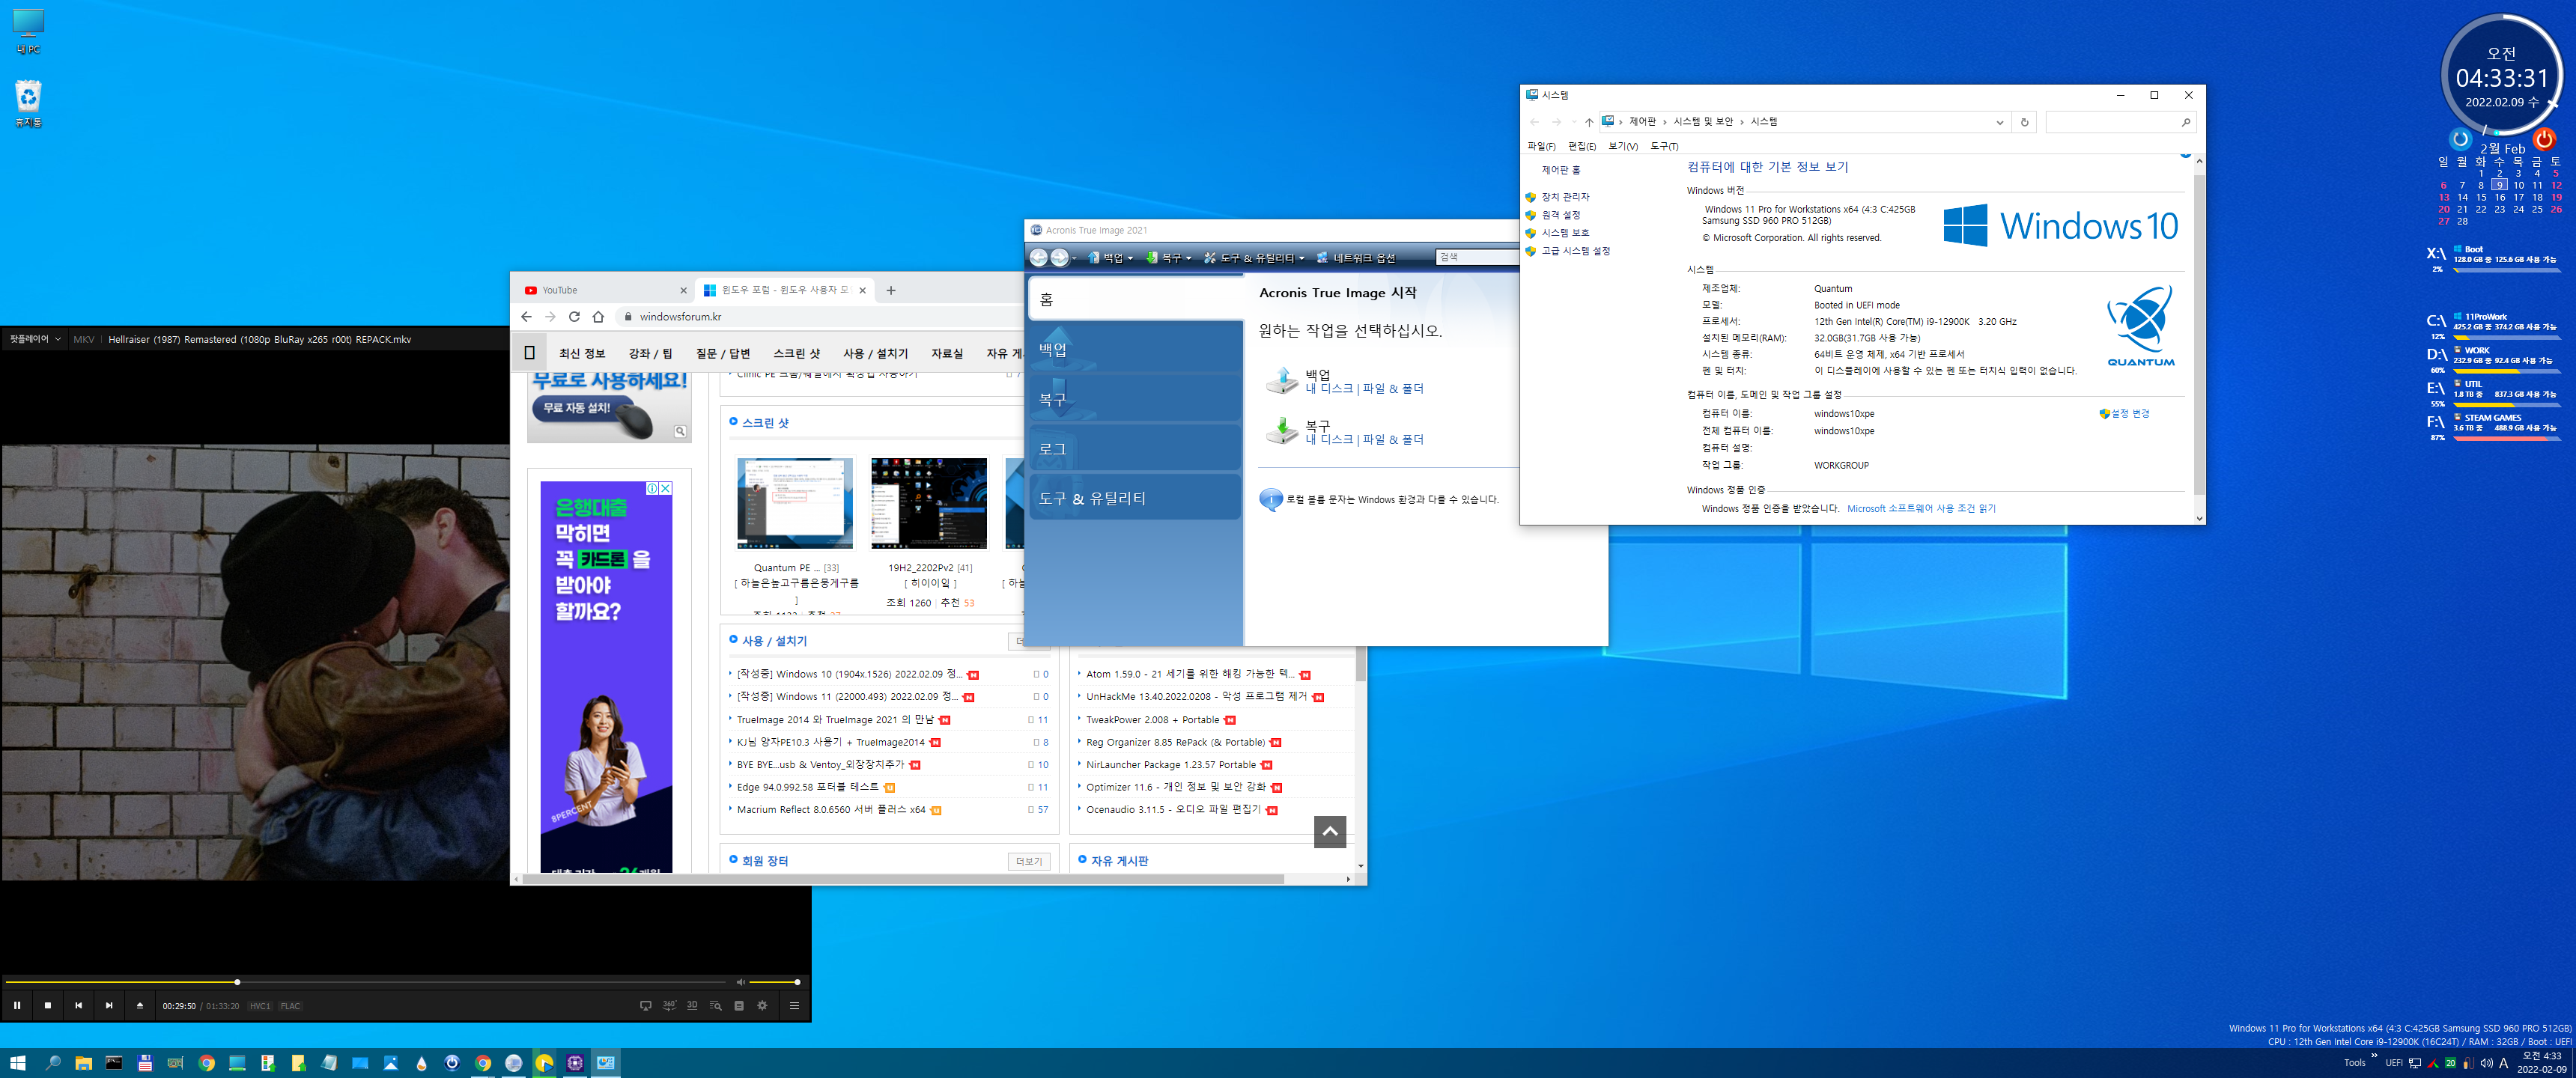The height and width of the screenshot is (1078, 2576).
Task: Go forward in Acronis True Image
Action: (1059, 258)
